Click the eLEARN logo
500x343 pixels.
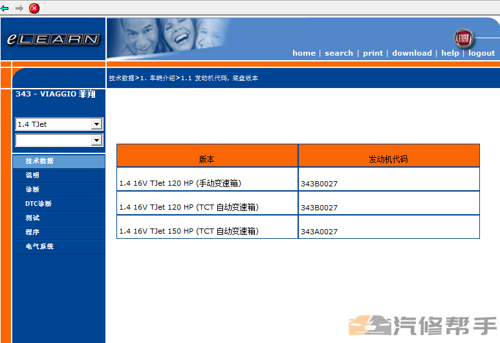click(x=53, y=39)
